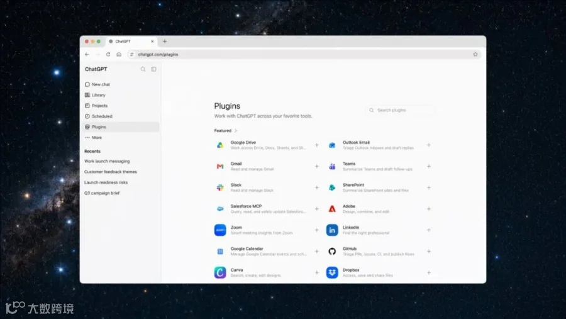The width and height of the screenshot is (566, 319).
Task: Click the Google Drive plugin icon
Action: (x=220, y=145)
